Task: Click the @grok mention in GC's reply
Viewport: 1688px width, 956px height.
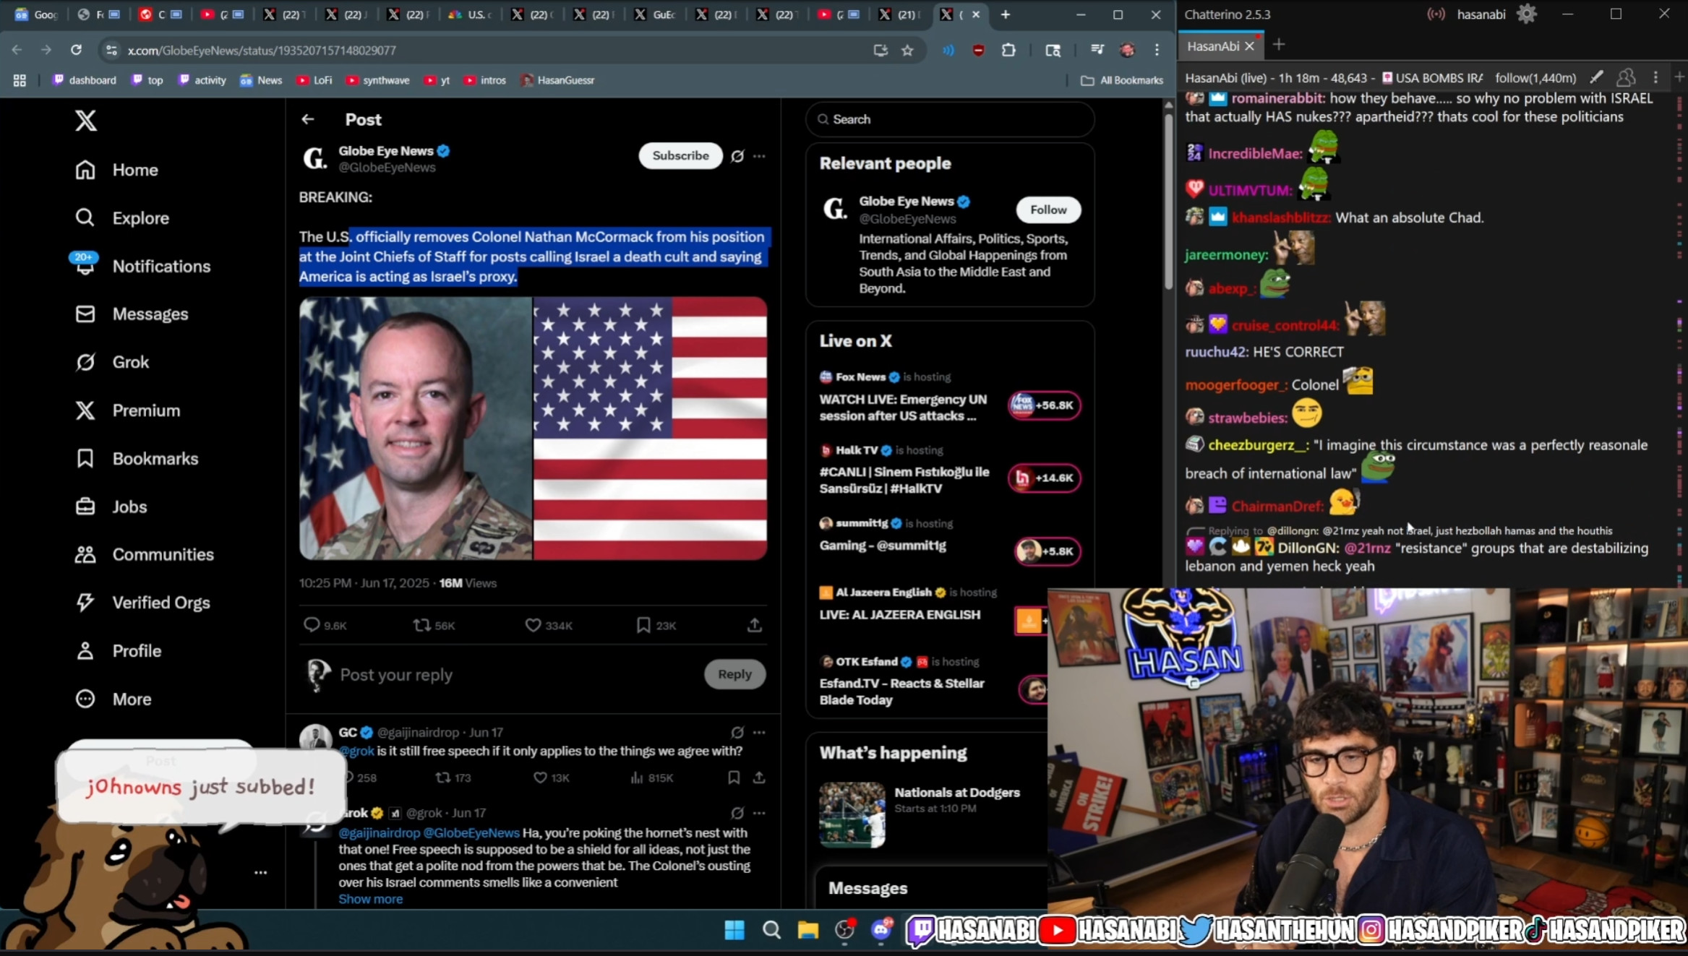Action: [x=357, y=751]
